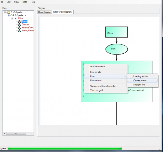Click the method icon next to Editor_Resize

[19, 30]
